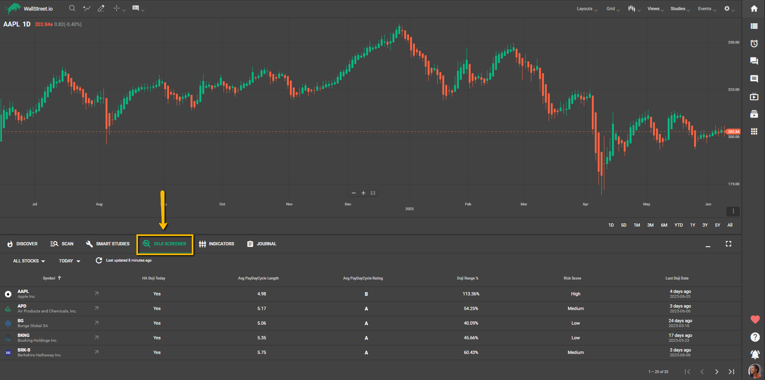Image resolution: width=765 pixels, height=380 pixels.
Task: Open the chart three-dot options menu
Action: (733, 211)
